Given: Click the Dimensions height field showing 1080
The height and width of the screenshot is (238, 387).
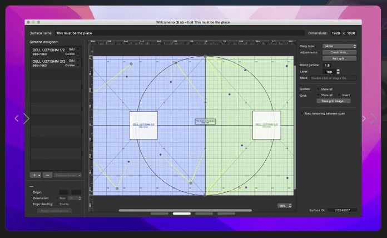Looking at the screenshot, I should click(351, 33).
